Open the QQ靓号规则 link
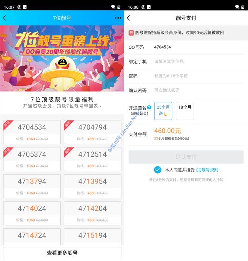The width and height of the screenshot is (248, 261). pyautogui.click(x=207, y=170)
